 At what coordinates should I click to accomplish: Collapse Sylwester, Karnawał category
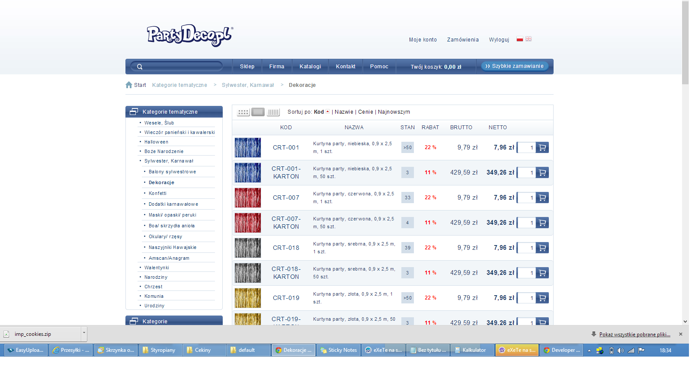pos(169,161)
